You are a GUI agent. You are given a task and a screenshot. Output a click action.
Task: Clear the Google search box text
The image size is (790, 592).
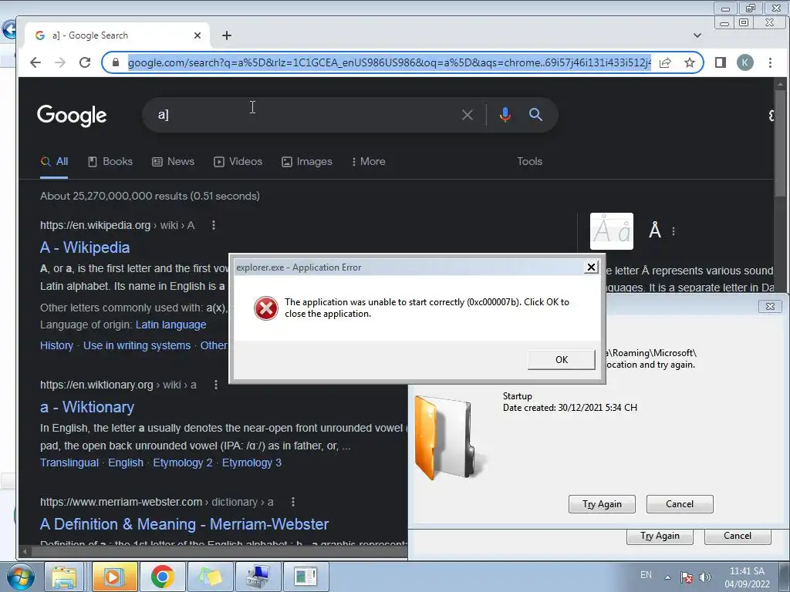point(467,115)
